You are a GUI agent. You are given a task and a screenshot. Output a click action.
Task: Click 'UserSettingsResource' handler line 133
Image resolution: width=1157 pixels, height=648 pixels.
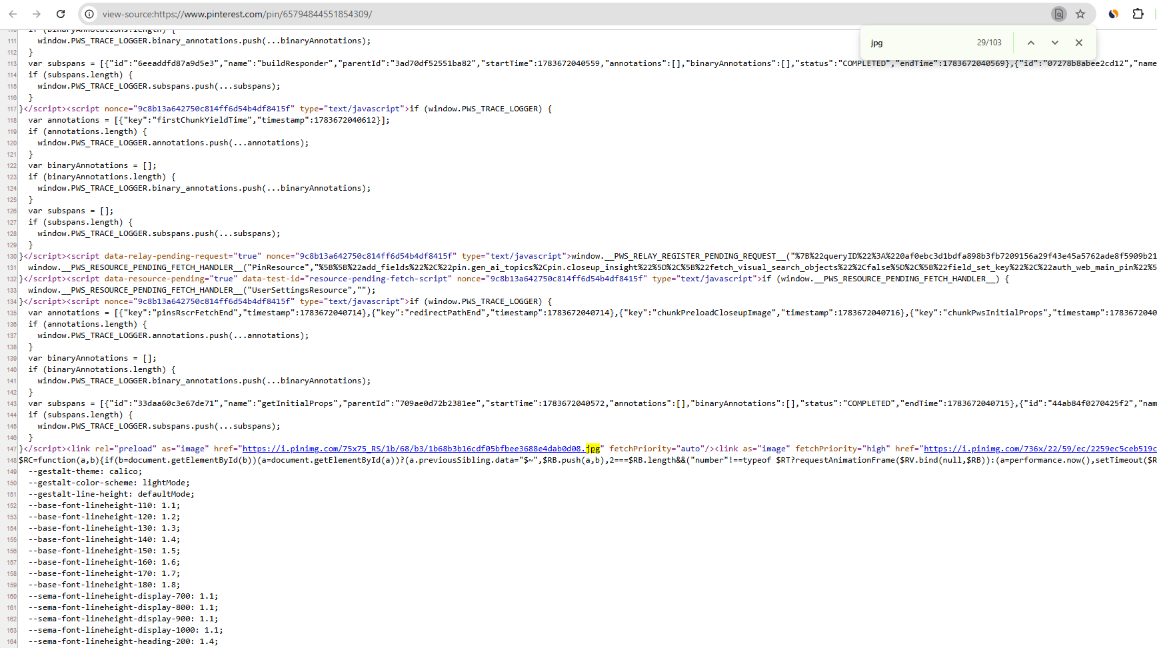[202, 290]
